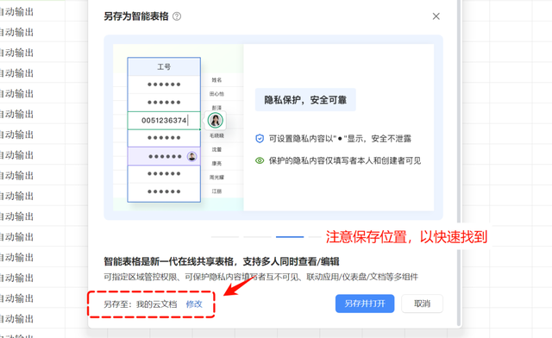Click 修改 to change the save location

pyautogui.click(x=194, y=304)
